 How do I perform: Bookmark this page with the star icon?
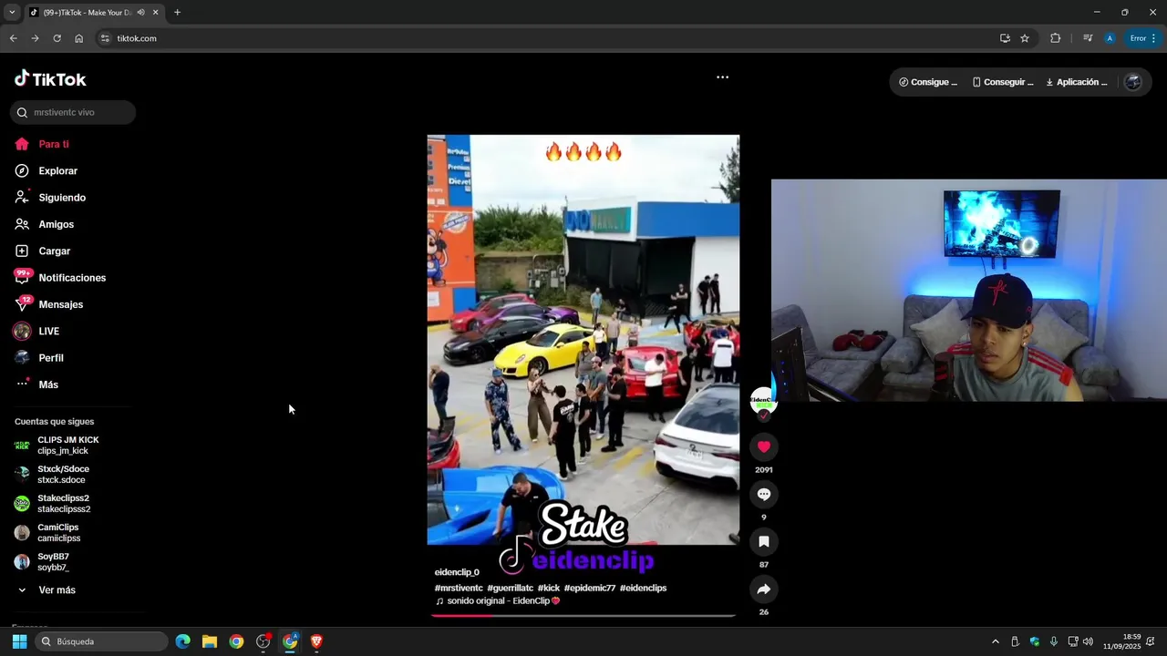click(x=1025, y=38)
